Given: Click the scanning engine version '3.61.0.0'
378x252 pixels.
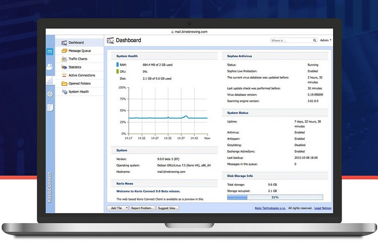Looking at the screenshot, I should tap(313, 101).
